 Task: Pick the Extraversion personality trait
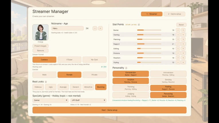pyautogui.click(x=131, y=74)
